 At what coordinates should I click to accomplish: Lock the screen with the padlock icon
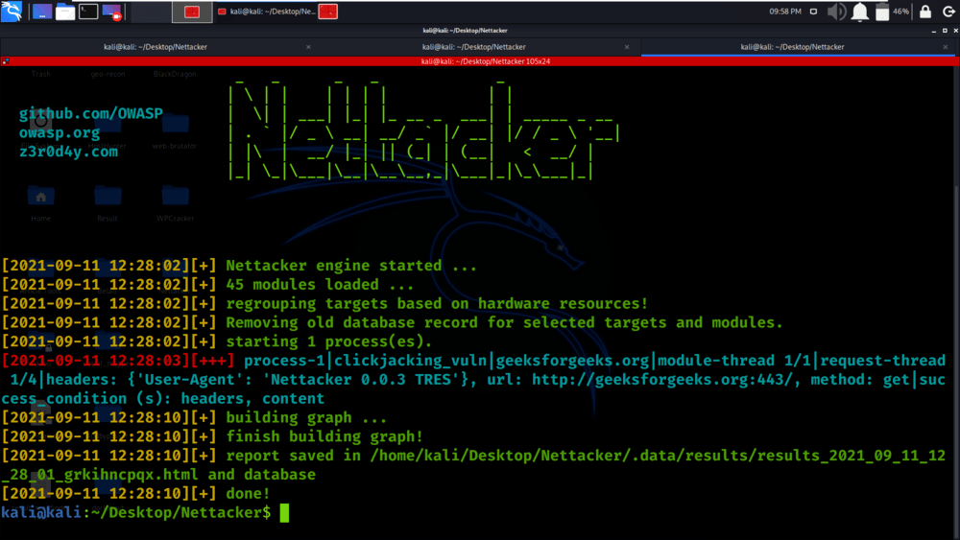click(925, 12)
